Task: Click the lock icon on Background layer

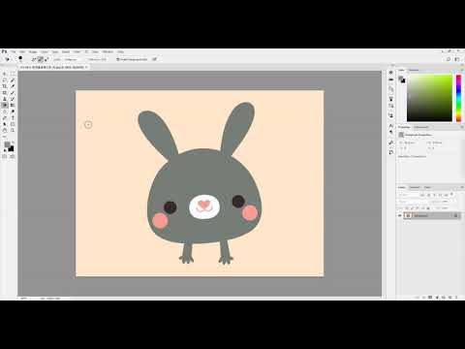Action: (455, 215)
